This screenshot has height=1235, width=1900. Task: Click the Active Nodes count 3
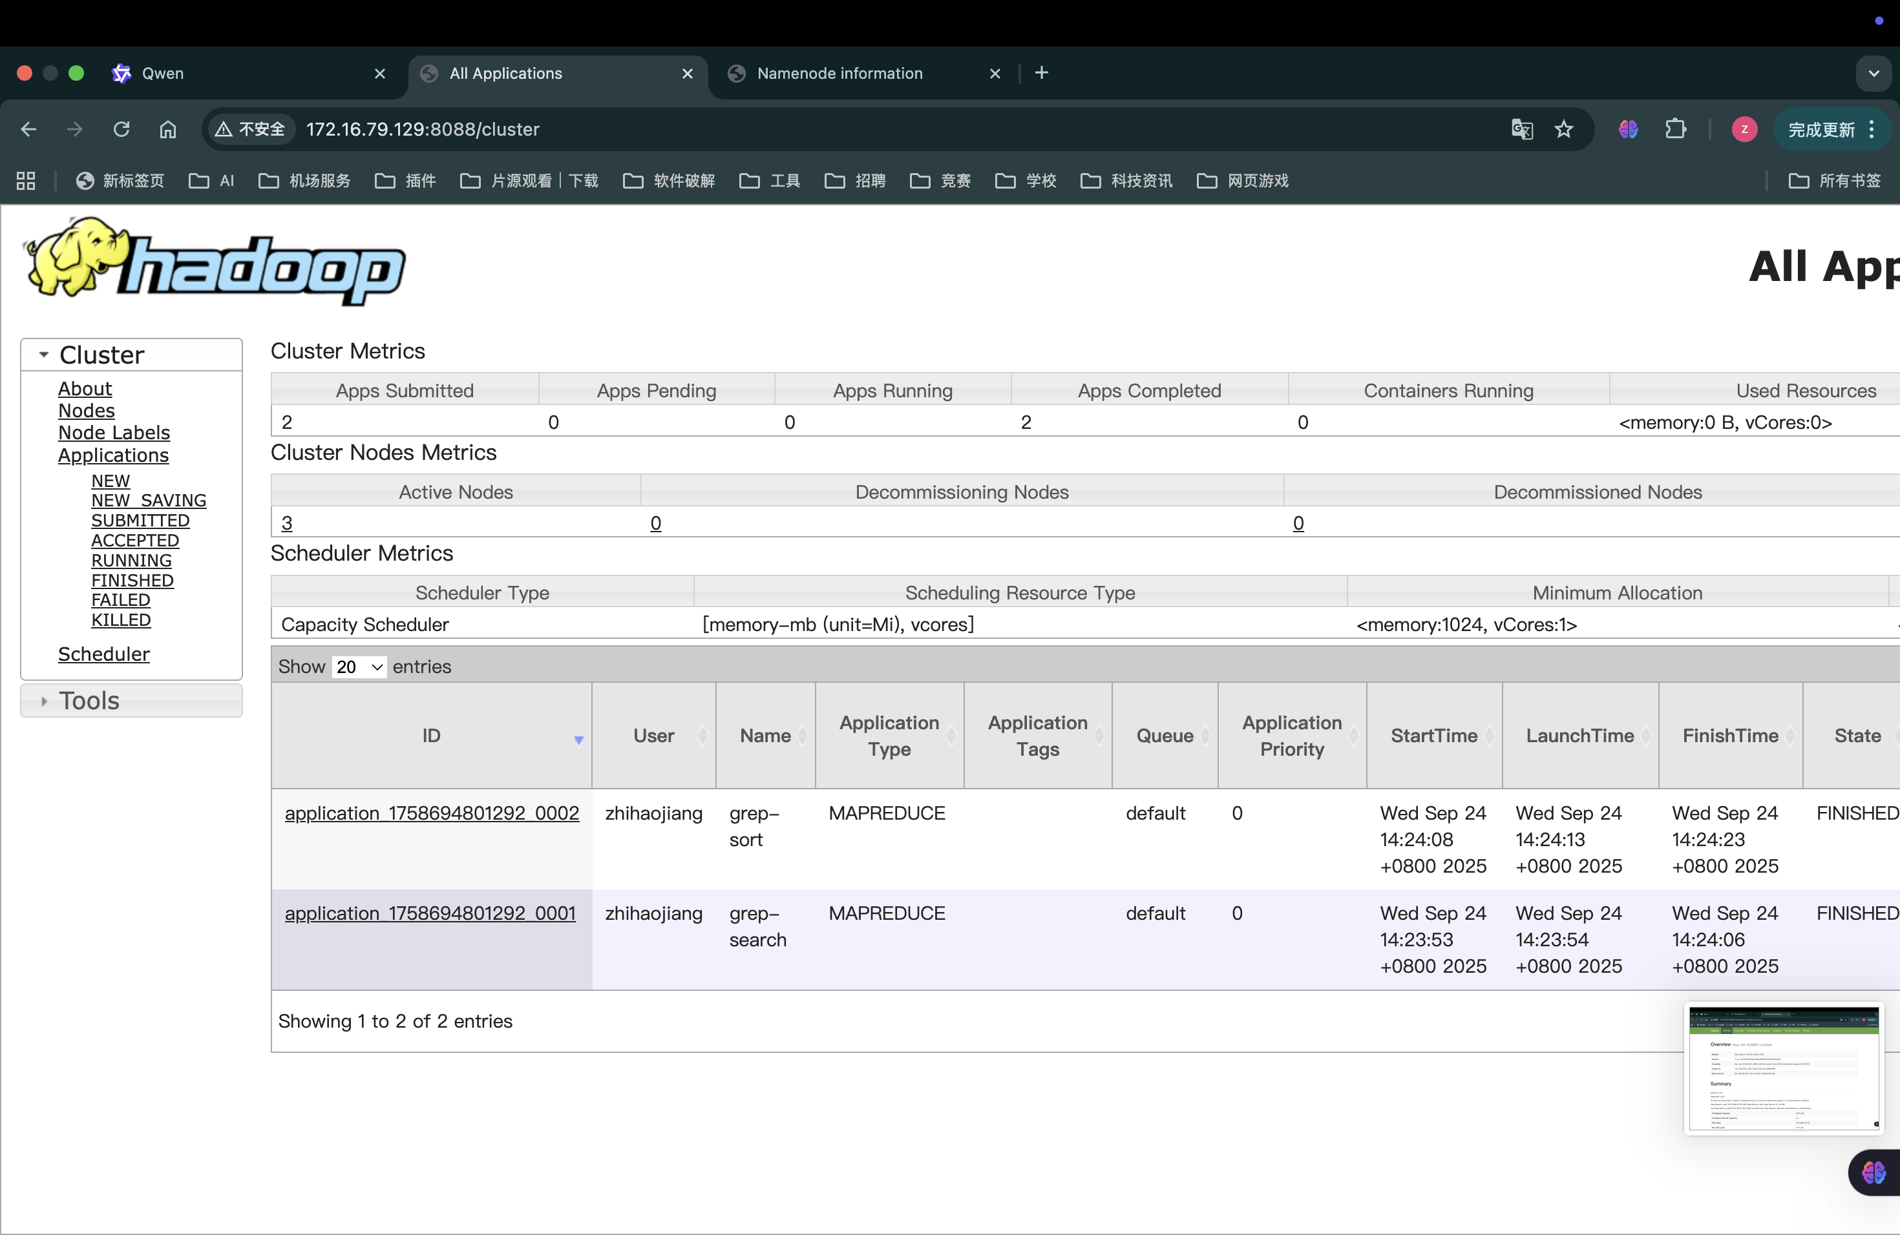point(286,523)
